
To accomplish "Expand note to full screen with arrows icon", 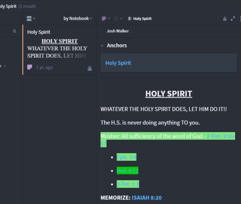I will (x=233, y=18).
